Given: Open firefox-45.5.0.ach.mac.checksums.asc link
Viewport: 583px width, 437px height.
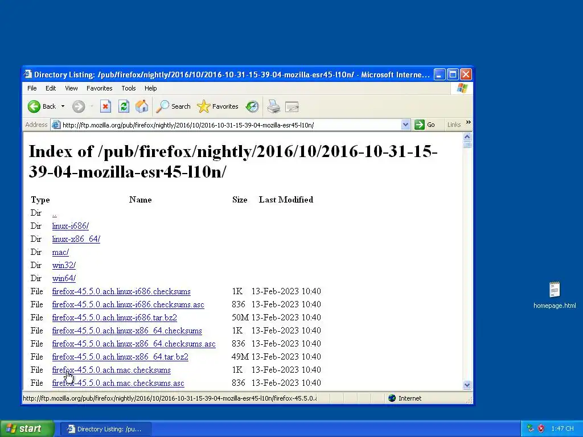Looking at the screenshot, I should (x=118, y=383).
